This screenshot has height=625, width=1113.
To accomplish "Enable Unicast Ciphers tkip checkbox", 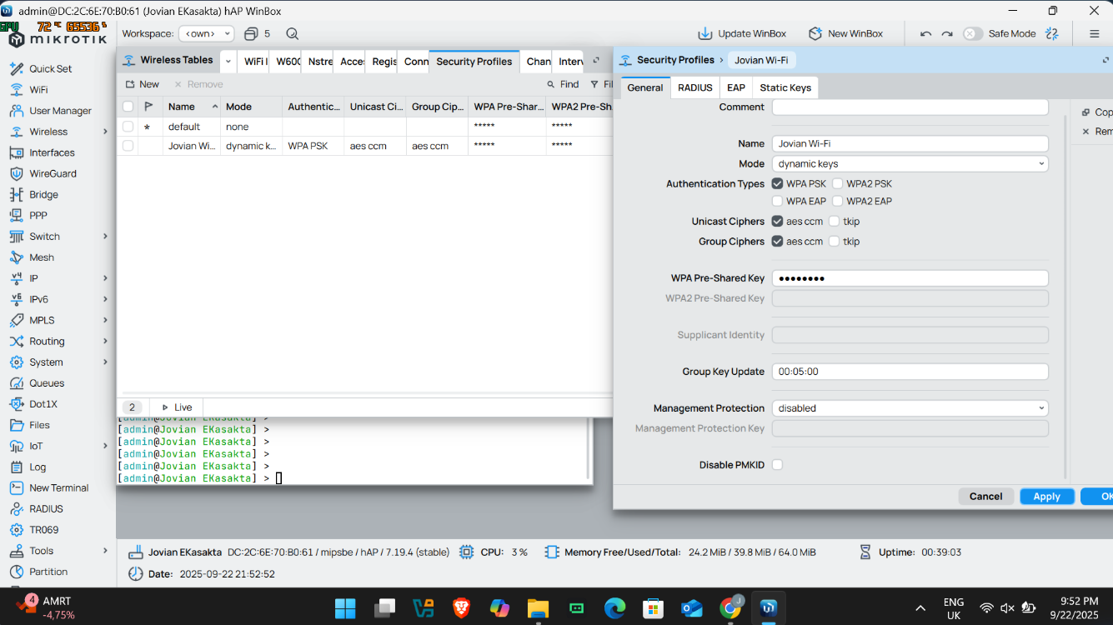I will [x=834, y=221].
